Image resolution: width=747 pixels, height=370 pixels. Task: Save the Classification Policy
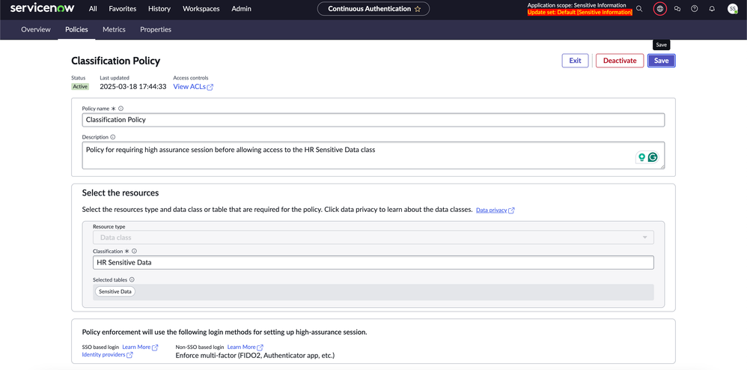661,61
